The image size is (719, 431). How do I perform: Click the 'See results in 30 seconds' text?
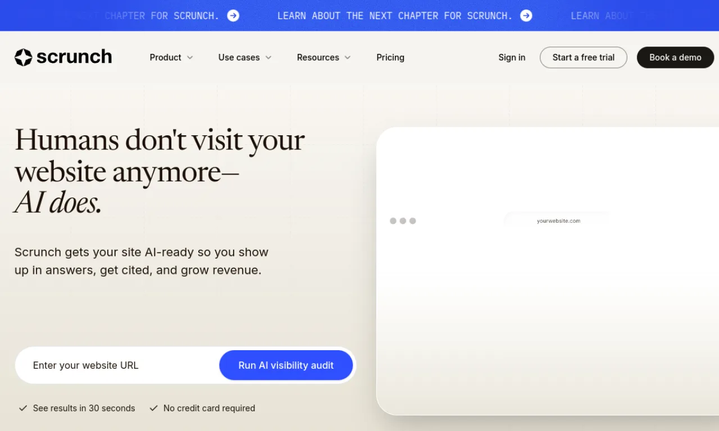click(x=84, y=408)
